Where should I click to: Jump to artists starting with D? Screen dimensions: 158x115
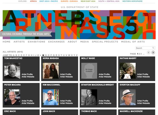pos(21,55)
